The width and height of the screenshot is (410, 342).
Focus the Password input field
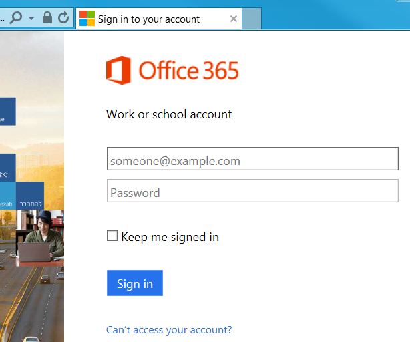pyautogui.click(x=252, y=190)
